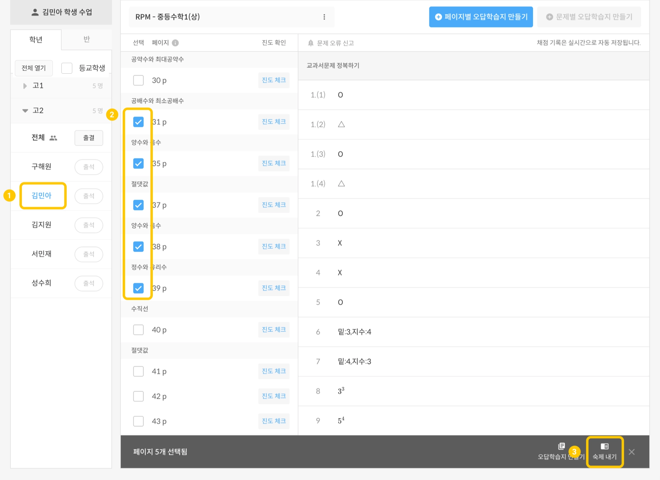Select the 학년 tab
The width and height of the screenshot is (660, 480).
coord(36,40)
